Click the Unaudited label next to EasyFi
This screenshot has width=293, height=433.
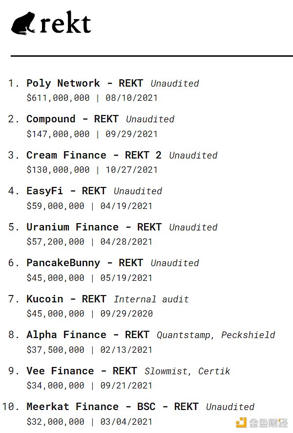click(x=138, y=191)
